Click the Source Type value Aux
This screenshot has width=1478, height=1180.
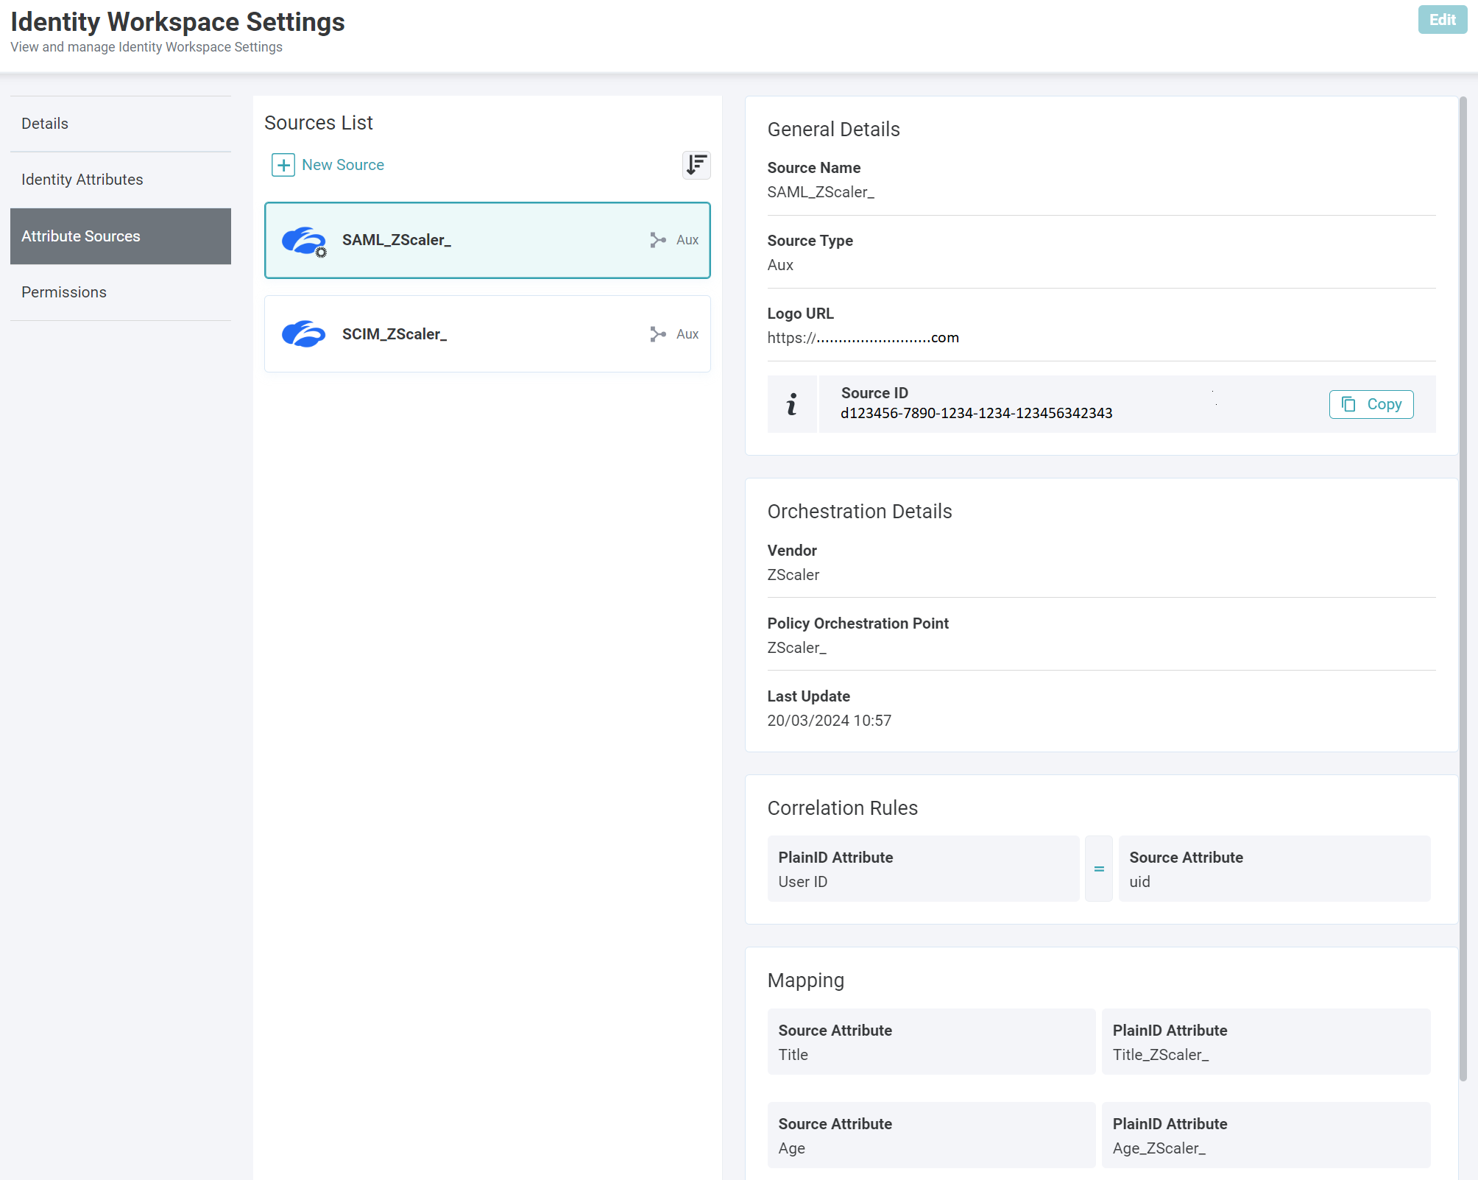tap(780, 265)
